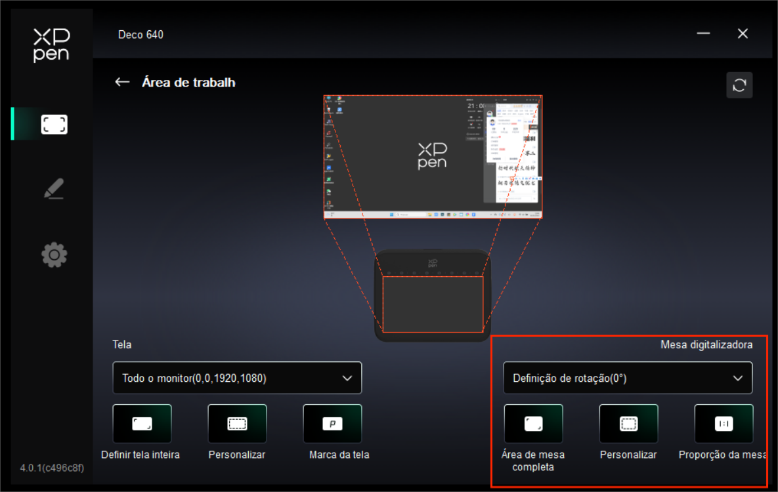778x492 pixels.
Task: Click the XPPen logo in sidebar
Action: (51, 45)
